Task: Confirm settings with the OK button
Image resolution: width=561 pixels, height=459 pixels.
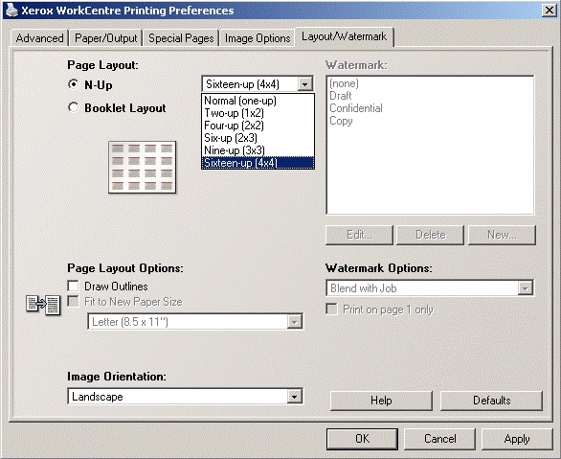Action: coord(362,439)
